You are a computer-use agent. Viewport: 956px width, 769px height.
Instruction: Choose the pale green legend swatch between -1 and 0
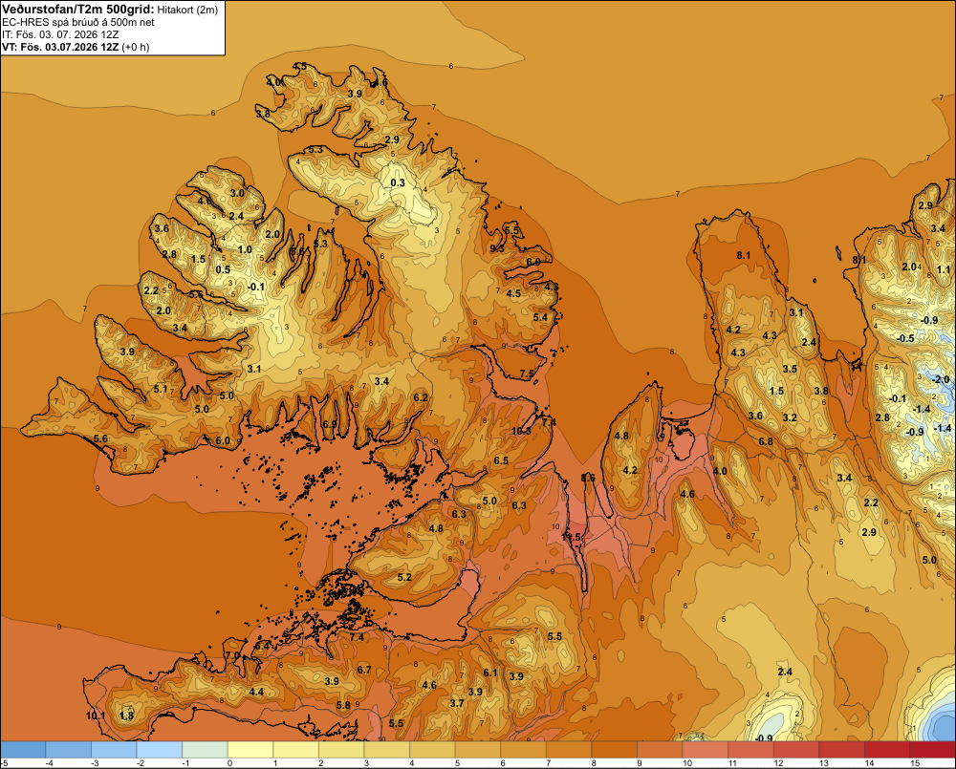[205, 749]
